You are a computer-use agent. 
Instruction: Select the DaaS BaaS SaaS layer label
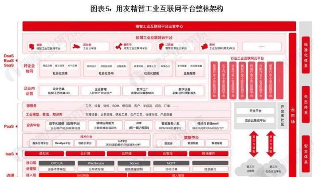pyautogui.click(x=9, y=61)
